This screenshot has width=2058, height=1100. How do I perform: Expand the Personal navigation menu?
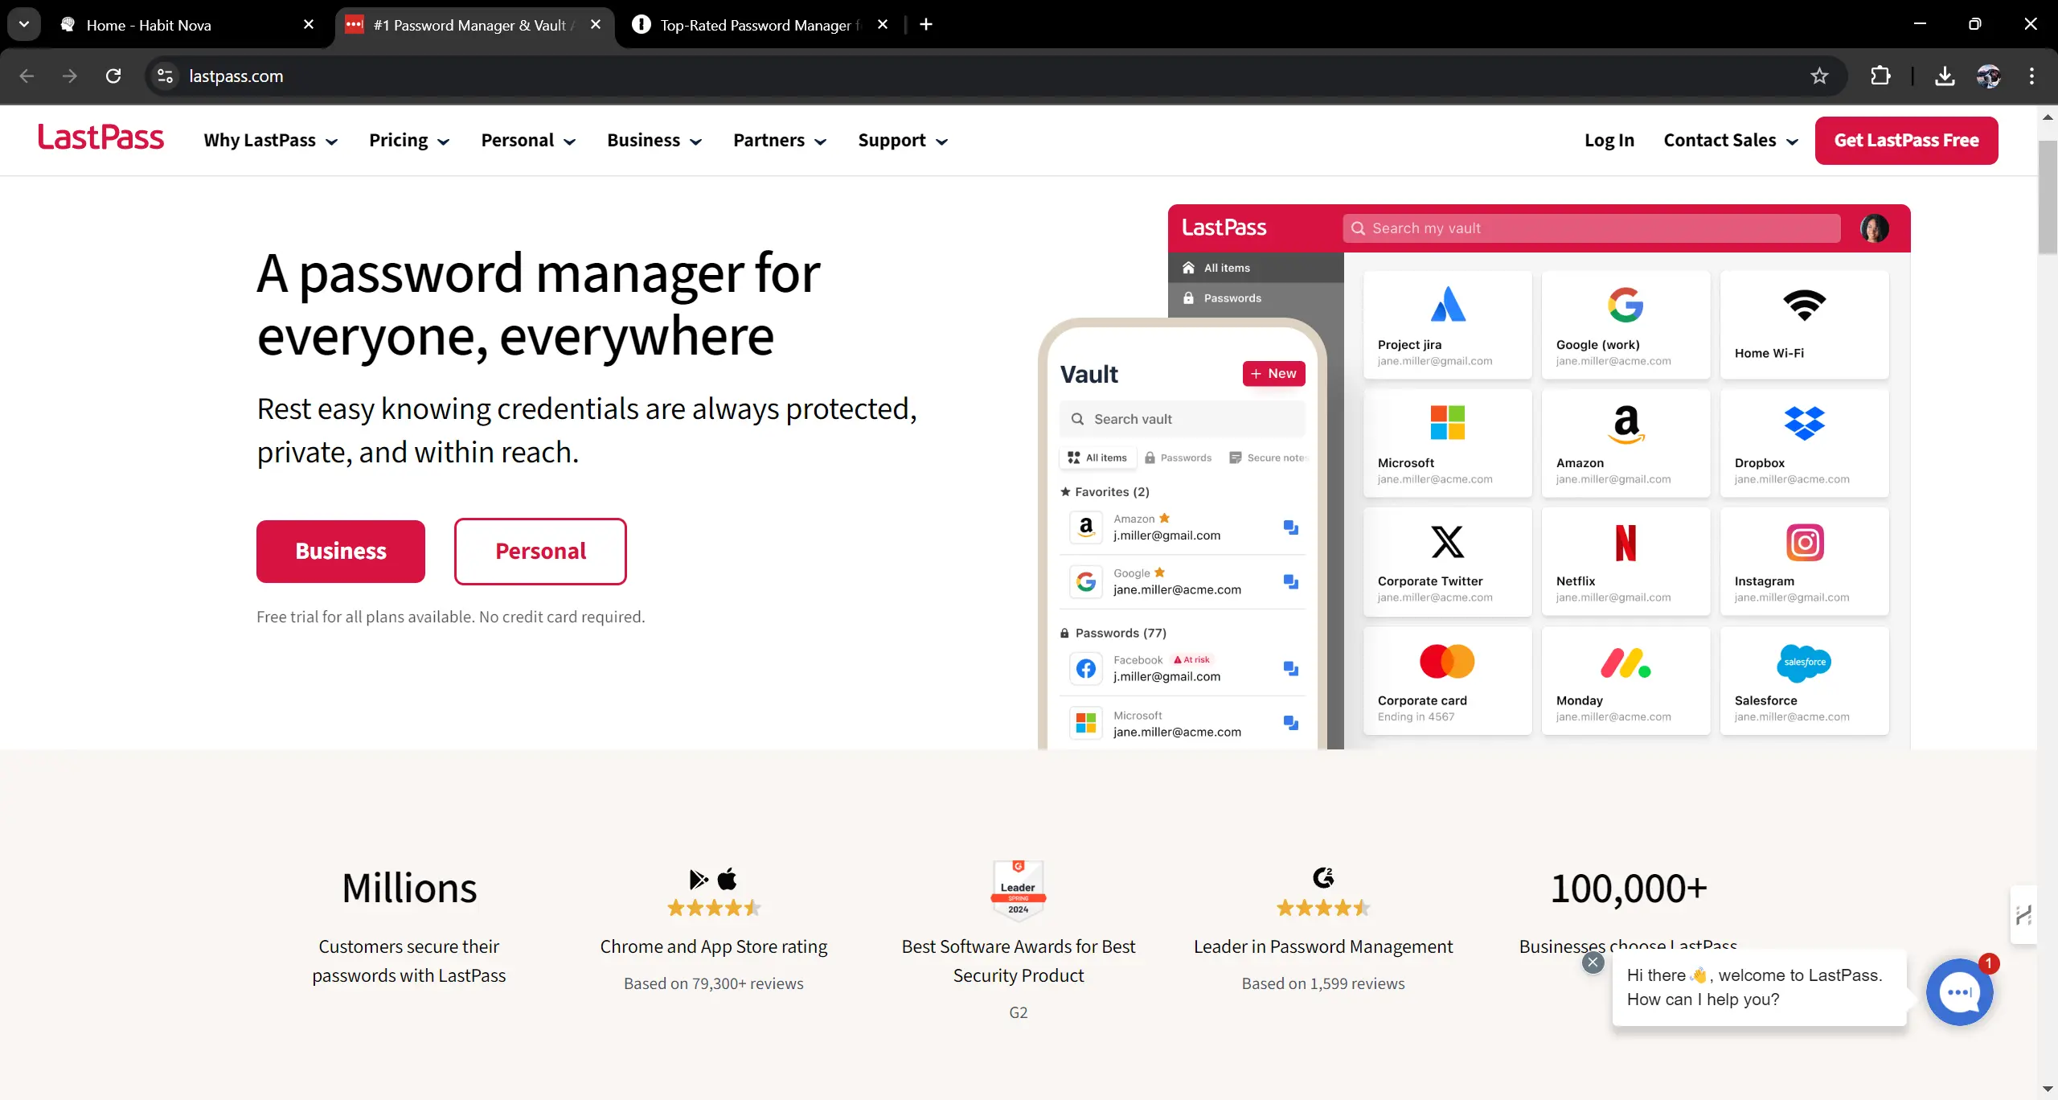[x=528, y=141]
